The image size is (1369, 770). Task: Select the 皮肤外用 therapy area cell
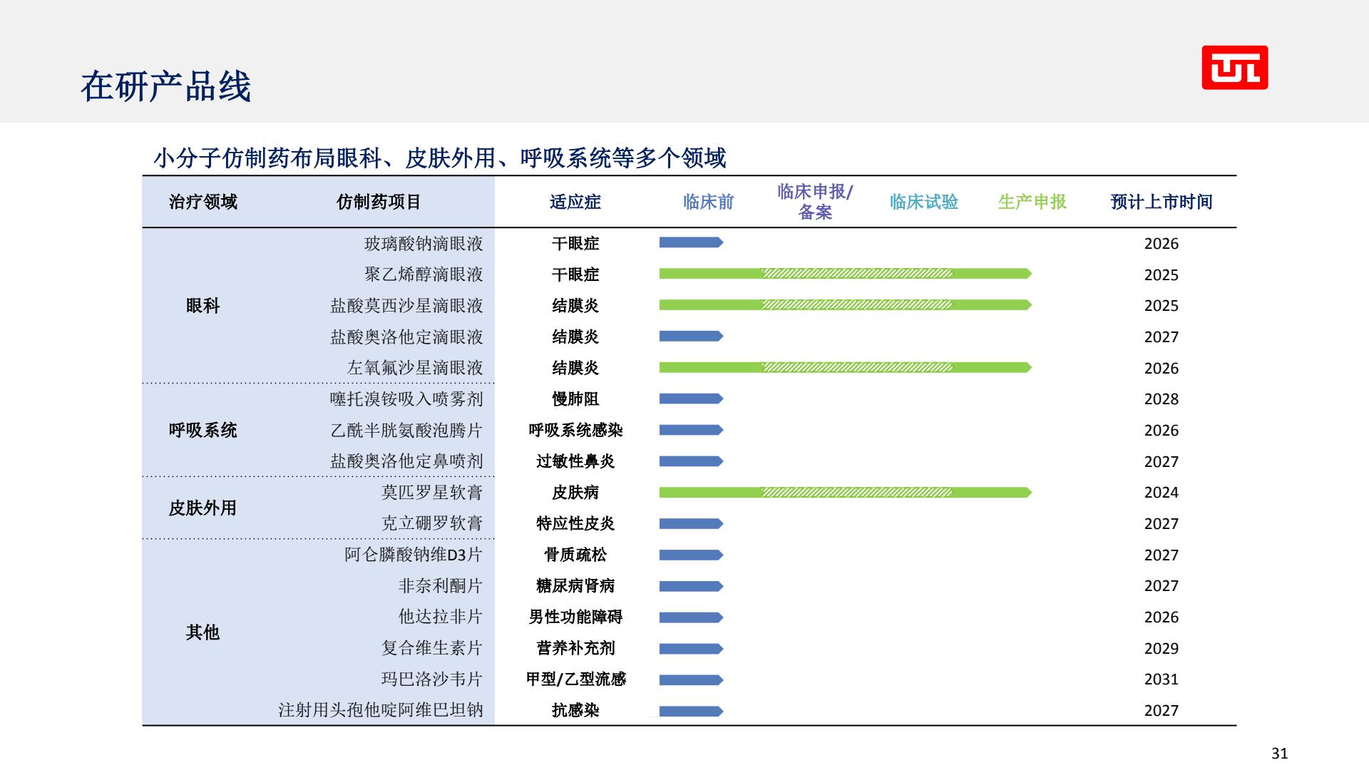203,508
